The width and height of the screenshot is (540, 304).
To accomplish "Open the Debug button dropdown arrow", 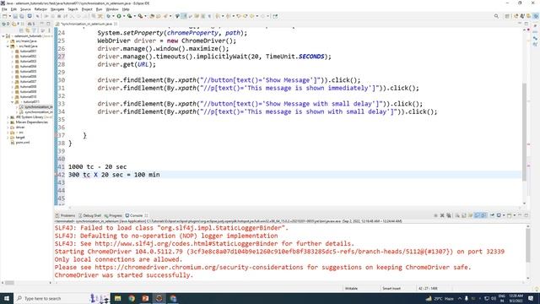I will tap(113, 16).
